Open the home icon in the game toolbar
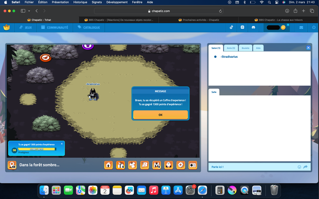This screenshot has width=319, height=199. (109, 165)
